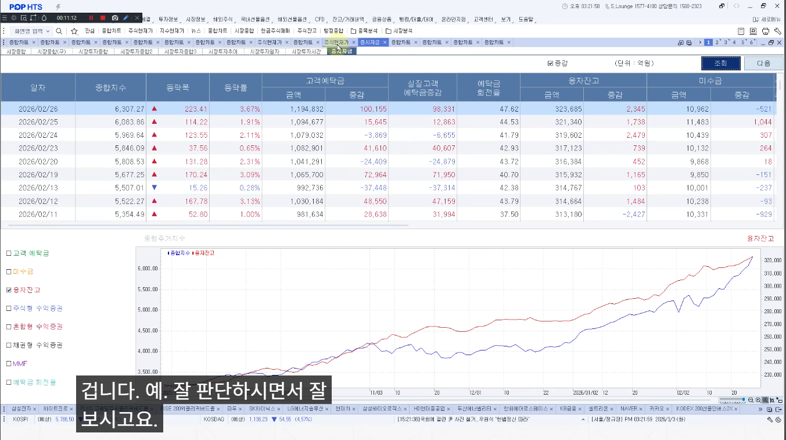Click the magnifier search icon beside screen name box
Screen dimensions: 786x440
[x=59, y=31]
